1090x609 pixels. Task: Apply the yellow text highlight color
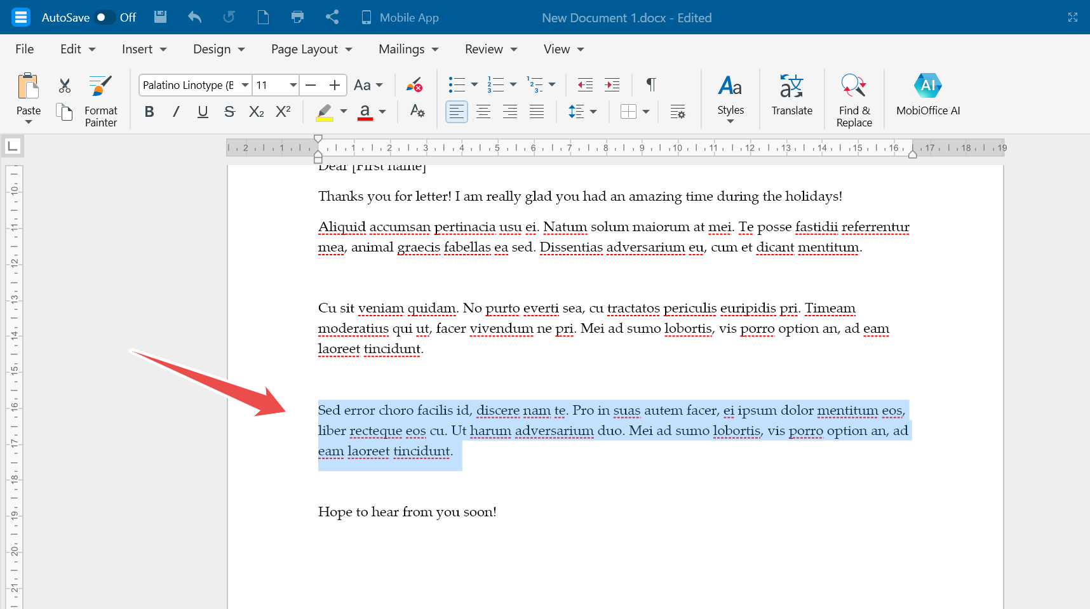pyautogui.click(x=325, y=112)
